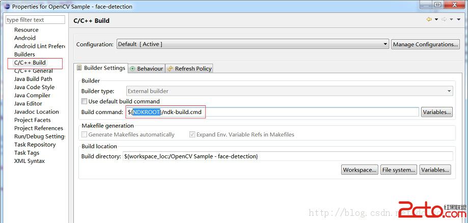The height and width of the screenshot is (223, 468).
Task: Click the Refresh Policy tab icon
Action: point(170,69)
